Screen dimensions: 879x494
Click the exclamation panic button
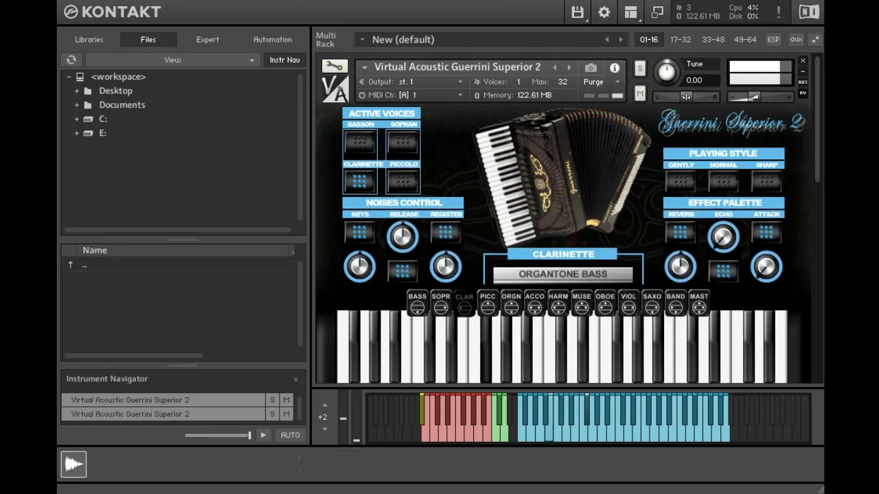tap(778, 12)
